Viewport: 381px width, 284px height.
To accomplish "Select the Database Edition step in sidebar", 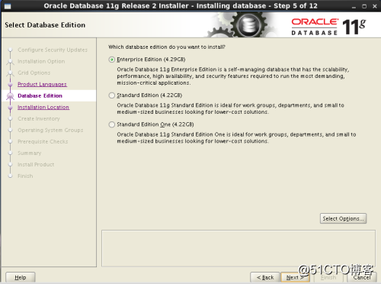I will point(40,95).
